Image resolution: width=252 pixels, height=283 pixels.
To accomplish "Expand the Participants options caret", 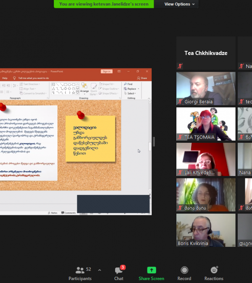I will (100, 270).
